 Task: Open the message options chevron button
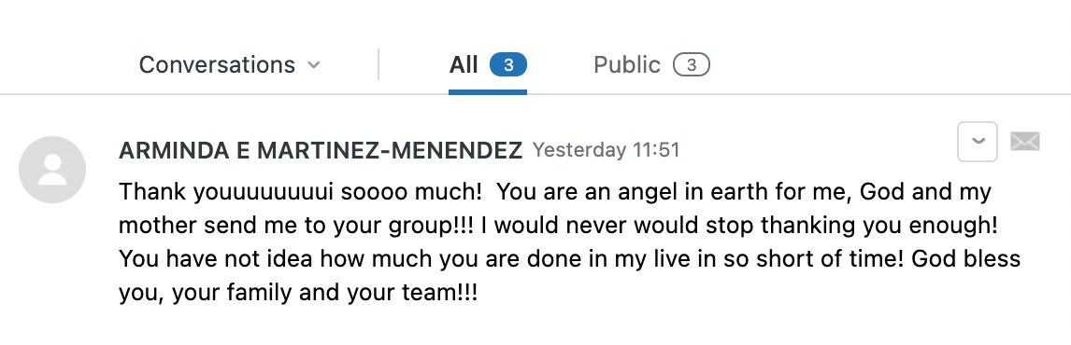coord(978,142)
